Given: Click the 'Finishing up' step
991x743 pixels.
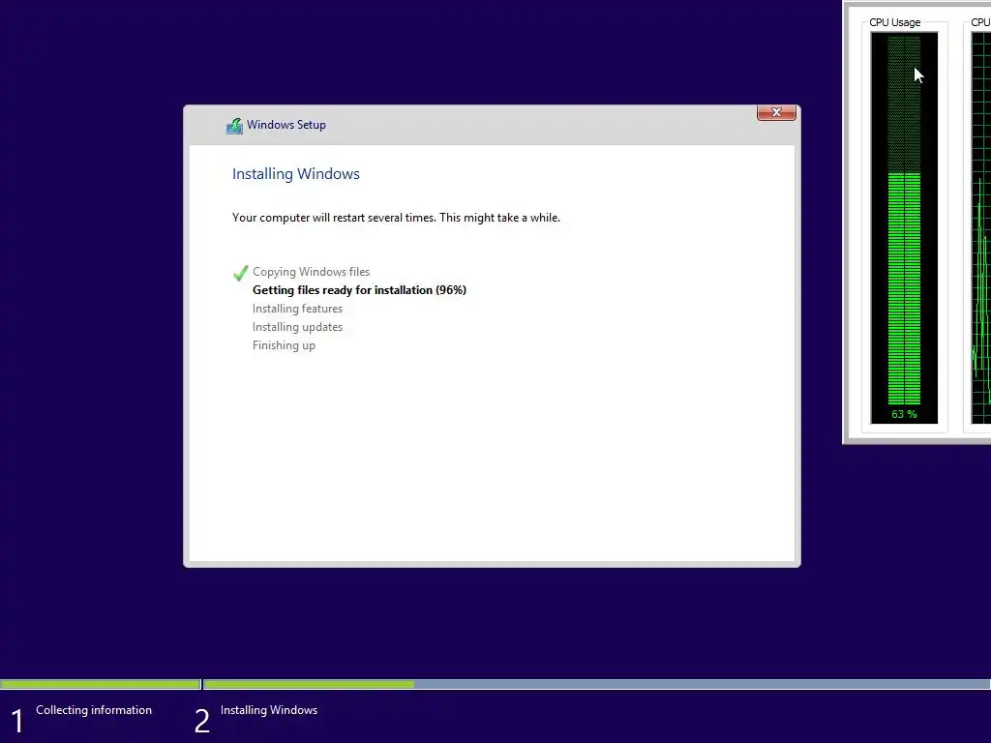Looking at the screenshot, I should pos(284,345).
